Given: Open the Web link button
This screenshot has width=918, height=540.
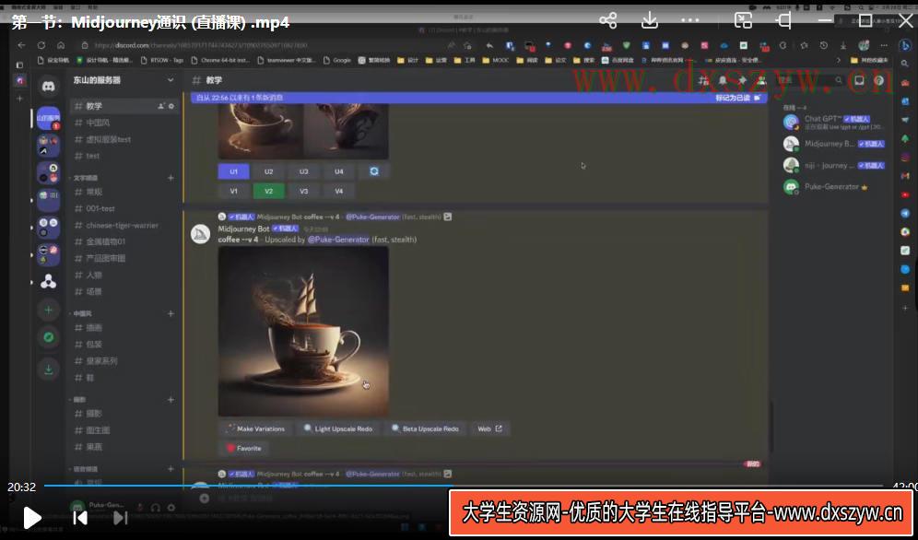Looking at the screenshot, I should 490,428.
